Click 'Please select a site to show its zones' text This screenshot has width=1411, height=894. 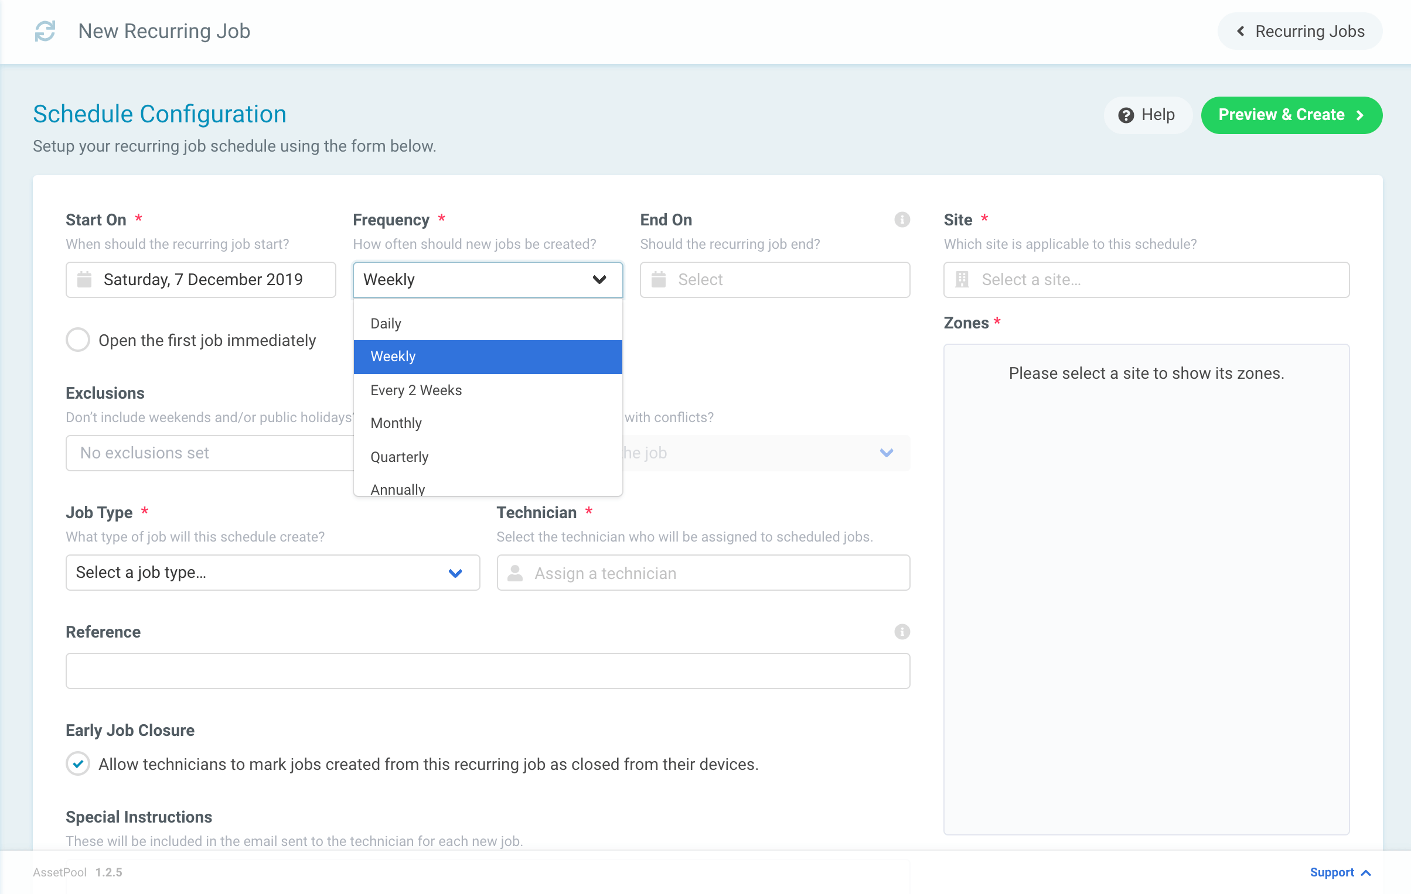(x=1146, y=373)
